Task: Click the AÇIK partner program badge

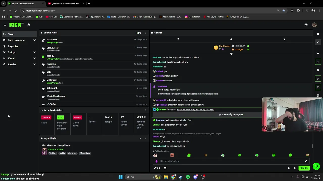Action: [60, 117]
